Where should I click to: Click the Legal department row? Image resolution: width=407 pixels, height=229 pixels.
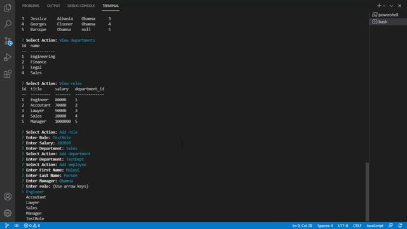(x=32, y=67)
